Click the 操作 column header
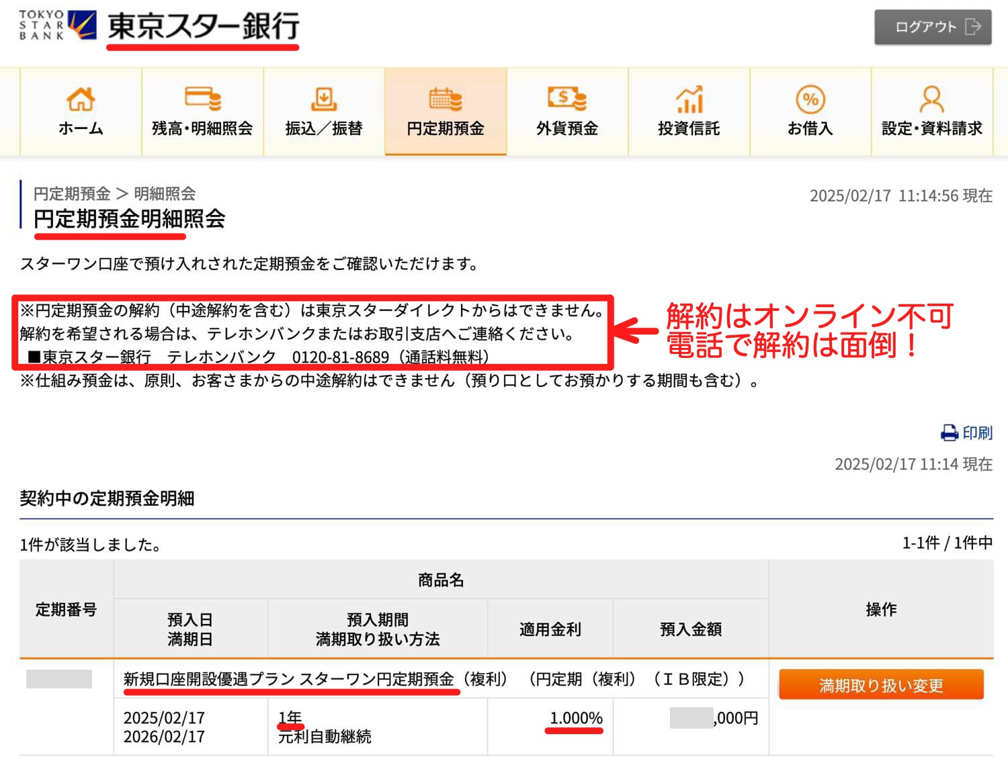The height and width of the screenshot is (765, 1008). click(881, 609)
